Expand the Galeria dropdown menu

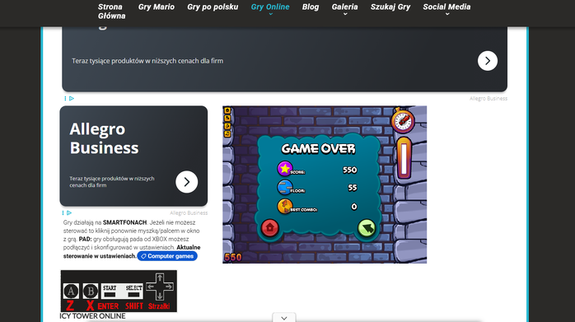coord(344,10)
